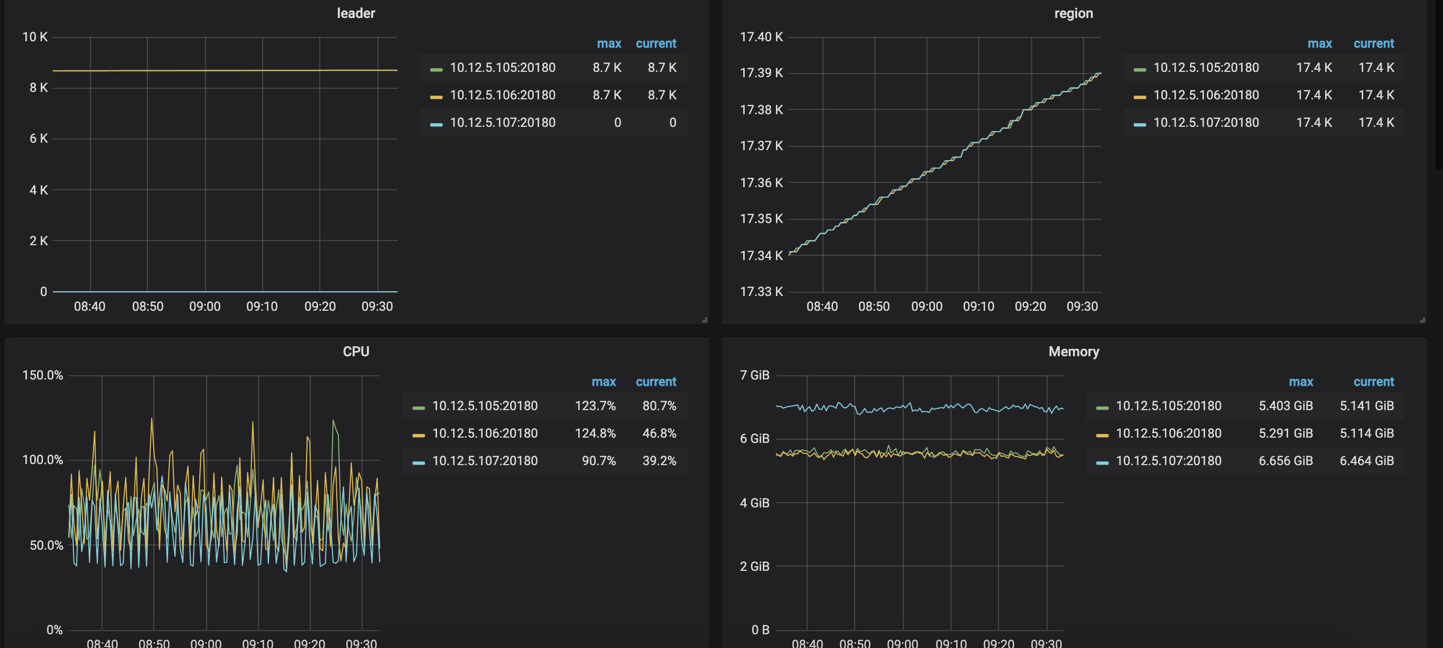Open the region panel title menu
The width and height of the screenshot is (1443, 648).
point(1072,13)
